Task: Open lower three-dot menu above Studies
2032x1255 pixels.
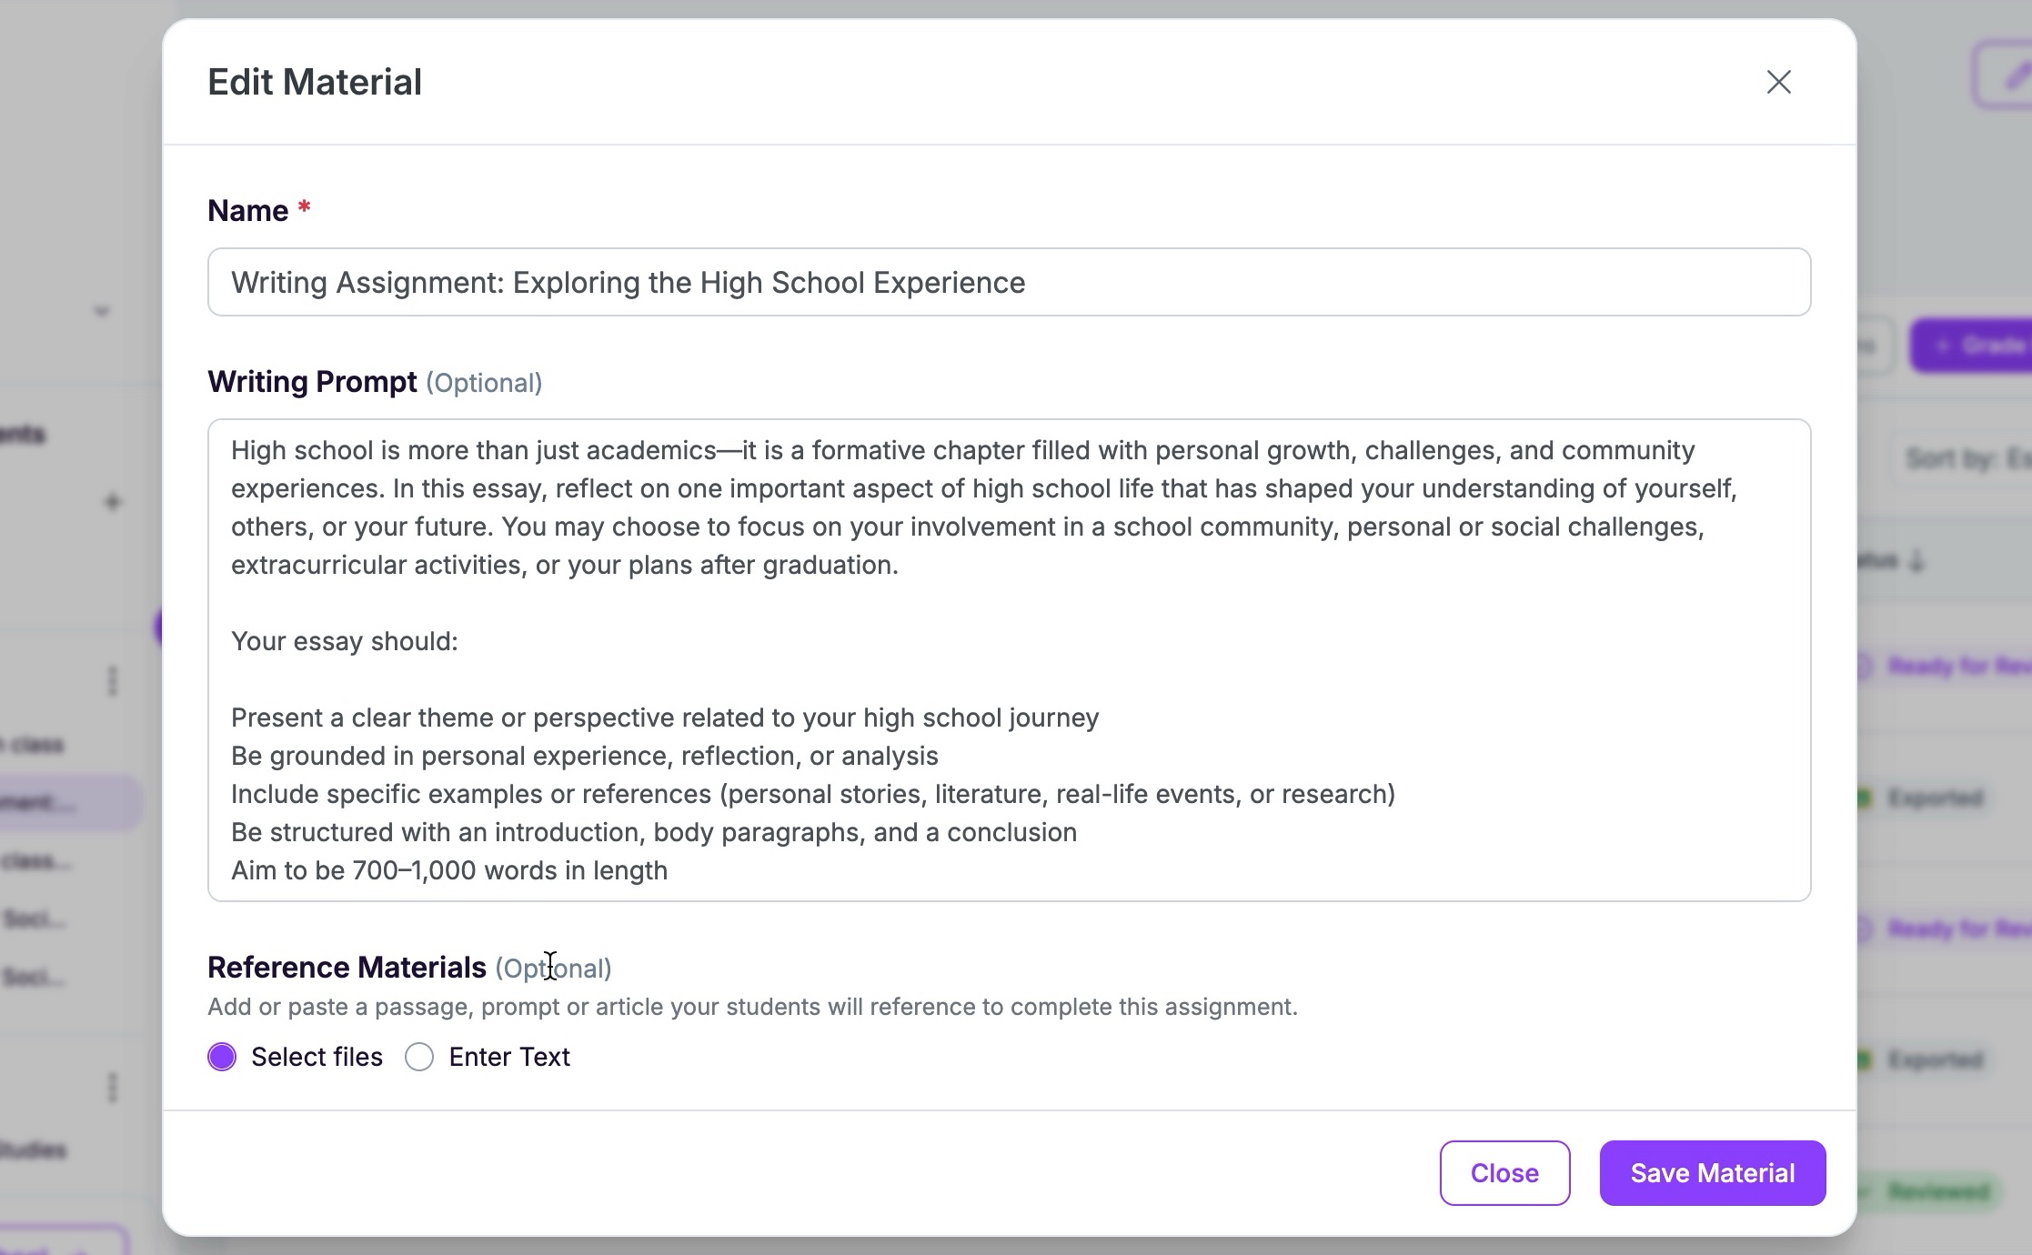Action: (112, 1087)
